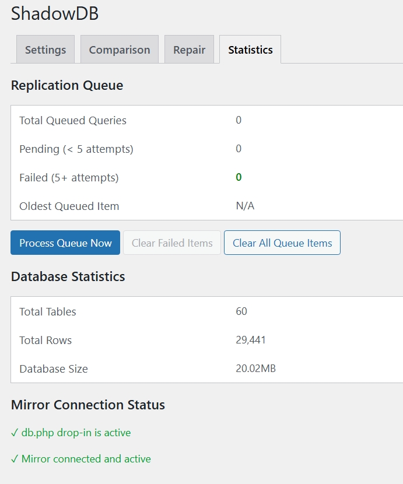The width and height of the screenshot is (403, 484).
Task: Click the ShadowDB page title
Action: (x=55, y=14)
